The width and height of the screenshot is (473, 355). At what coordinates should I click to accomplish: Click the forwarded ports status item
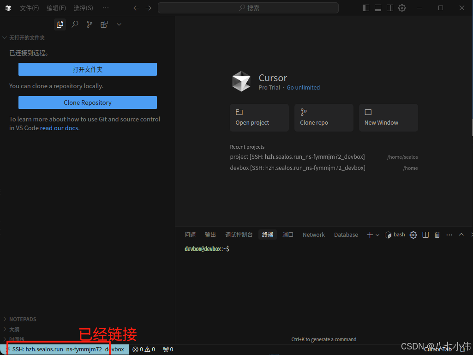point(168,349)
